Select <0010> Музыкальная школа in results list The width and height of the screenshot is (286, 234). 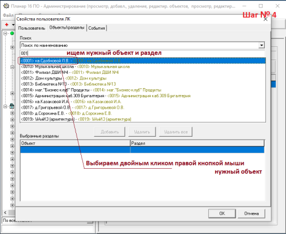coord(142,66)
